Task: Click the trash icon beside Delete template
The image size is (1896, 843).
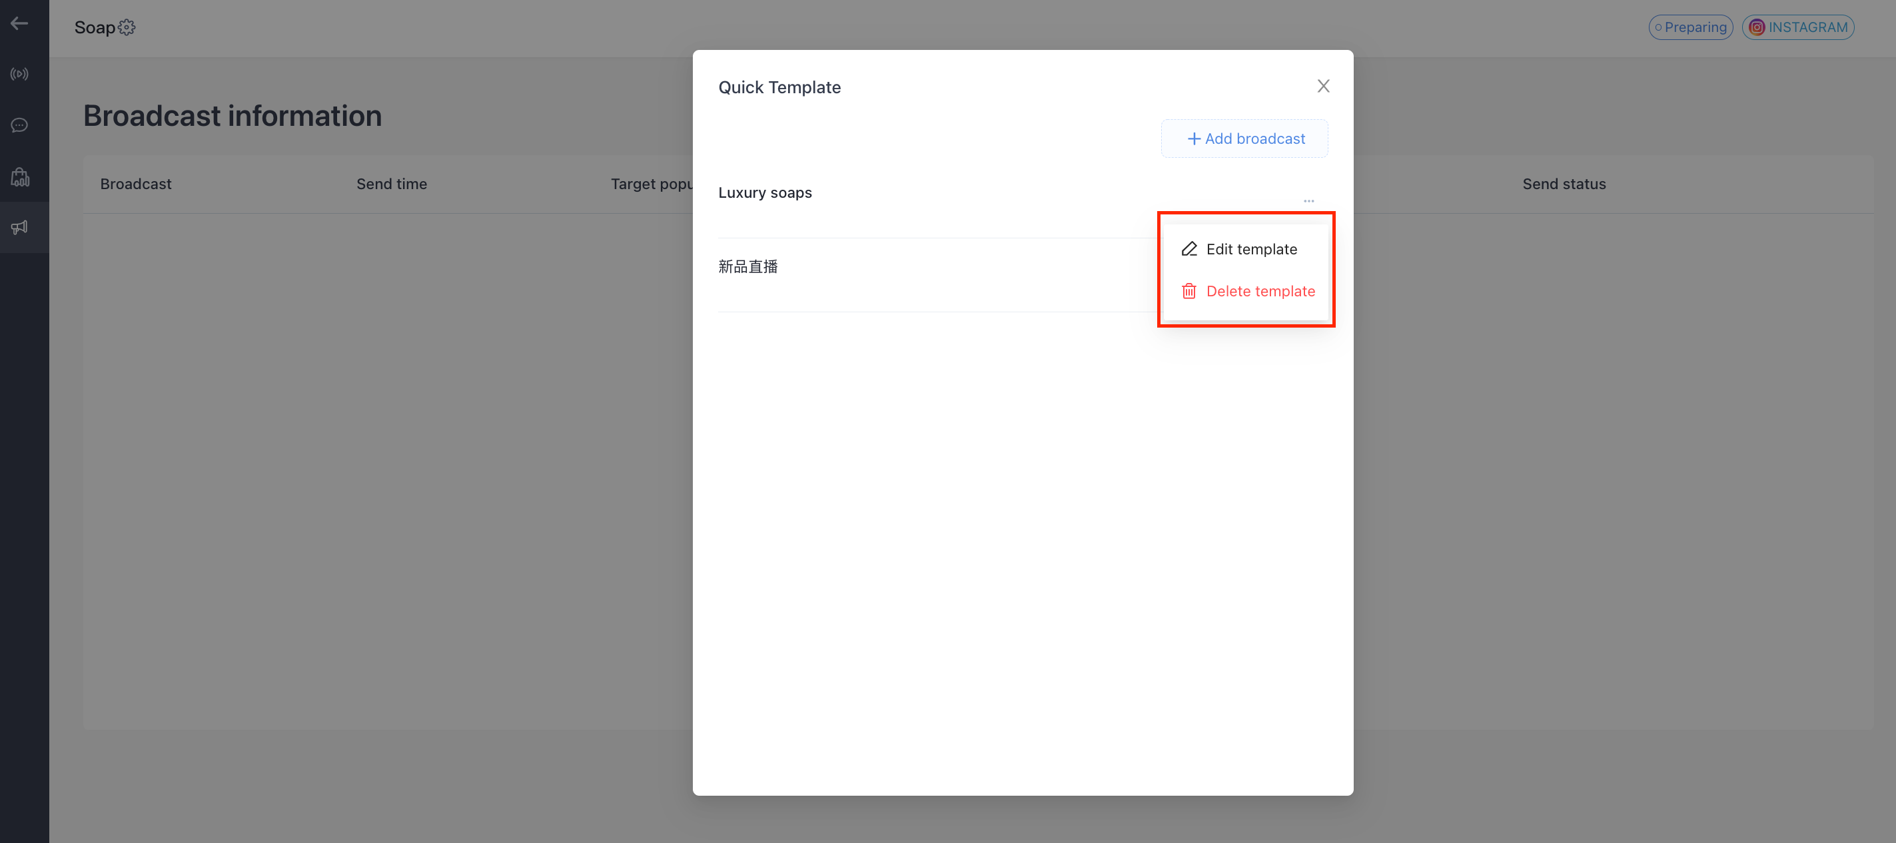Action: point(1188,291)
